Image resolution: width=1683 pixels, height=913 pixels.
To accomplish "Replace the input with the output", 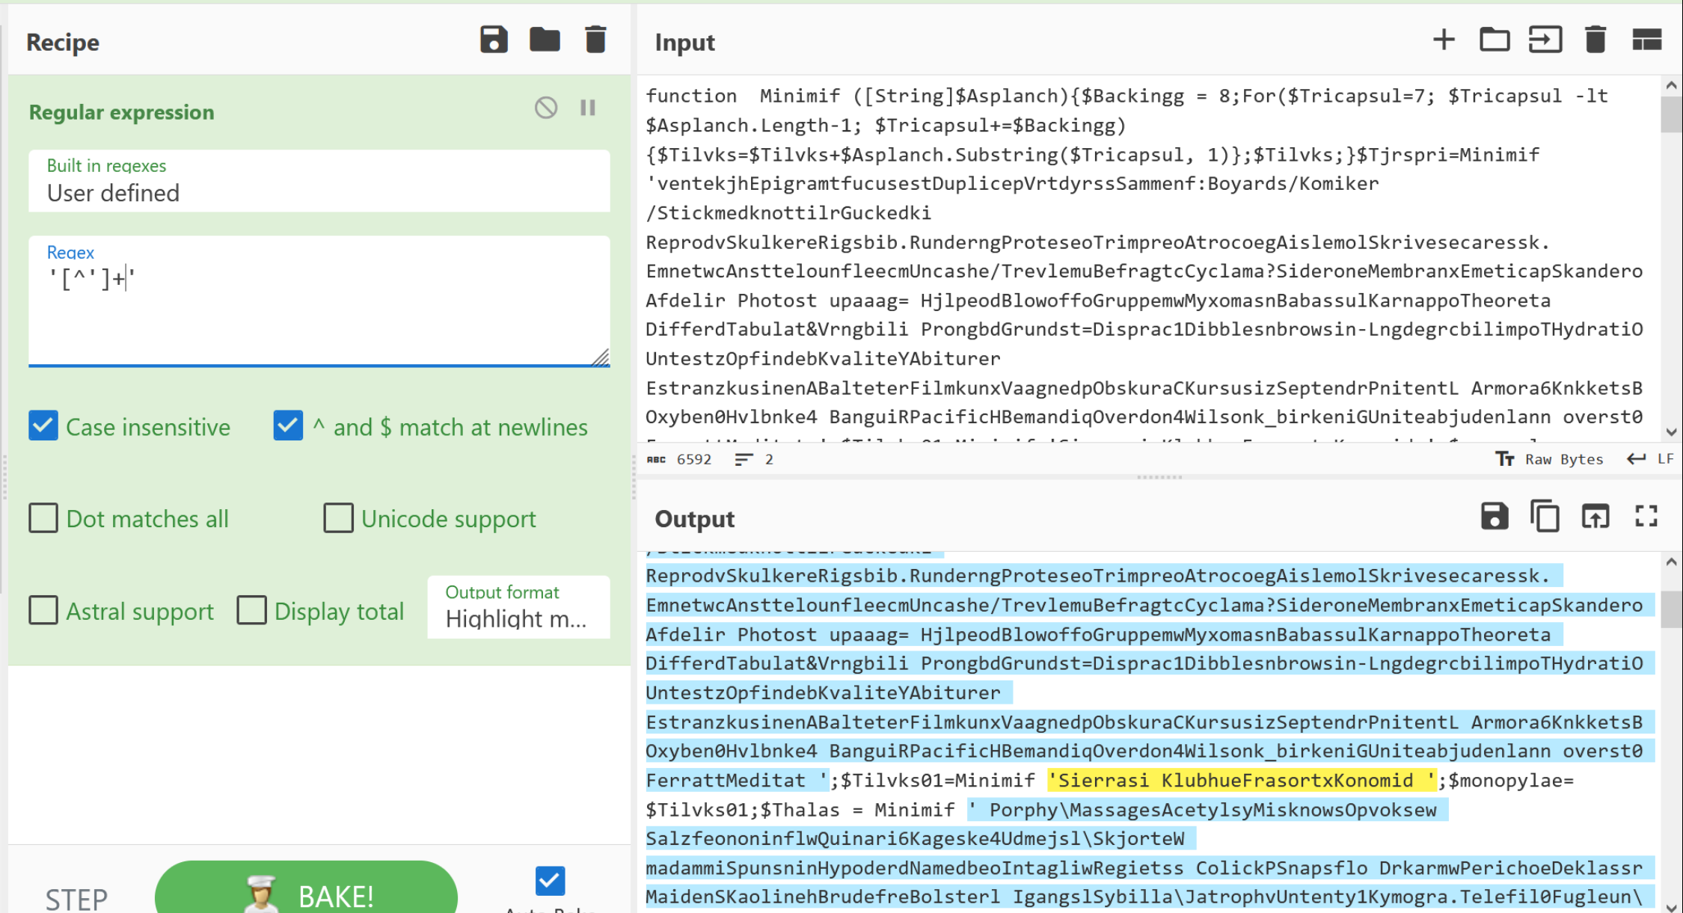I will coord(1595,517).
